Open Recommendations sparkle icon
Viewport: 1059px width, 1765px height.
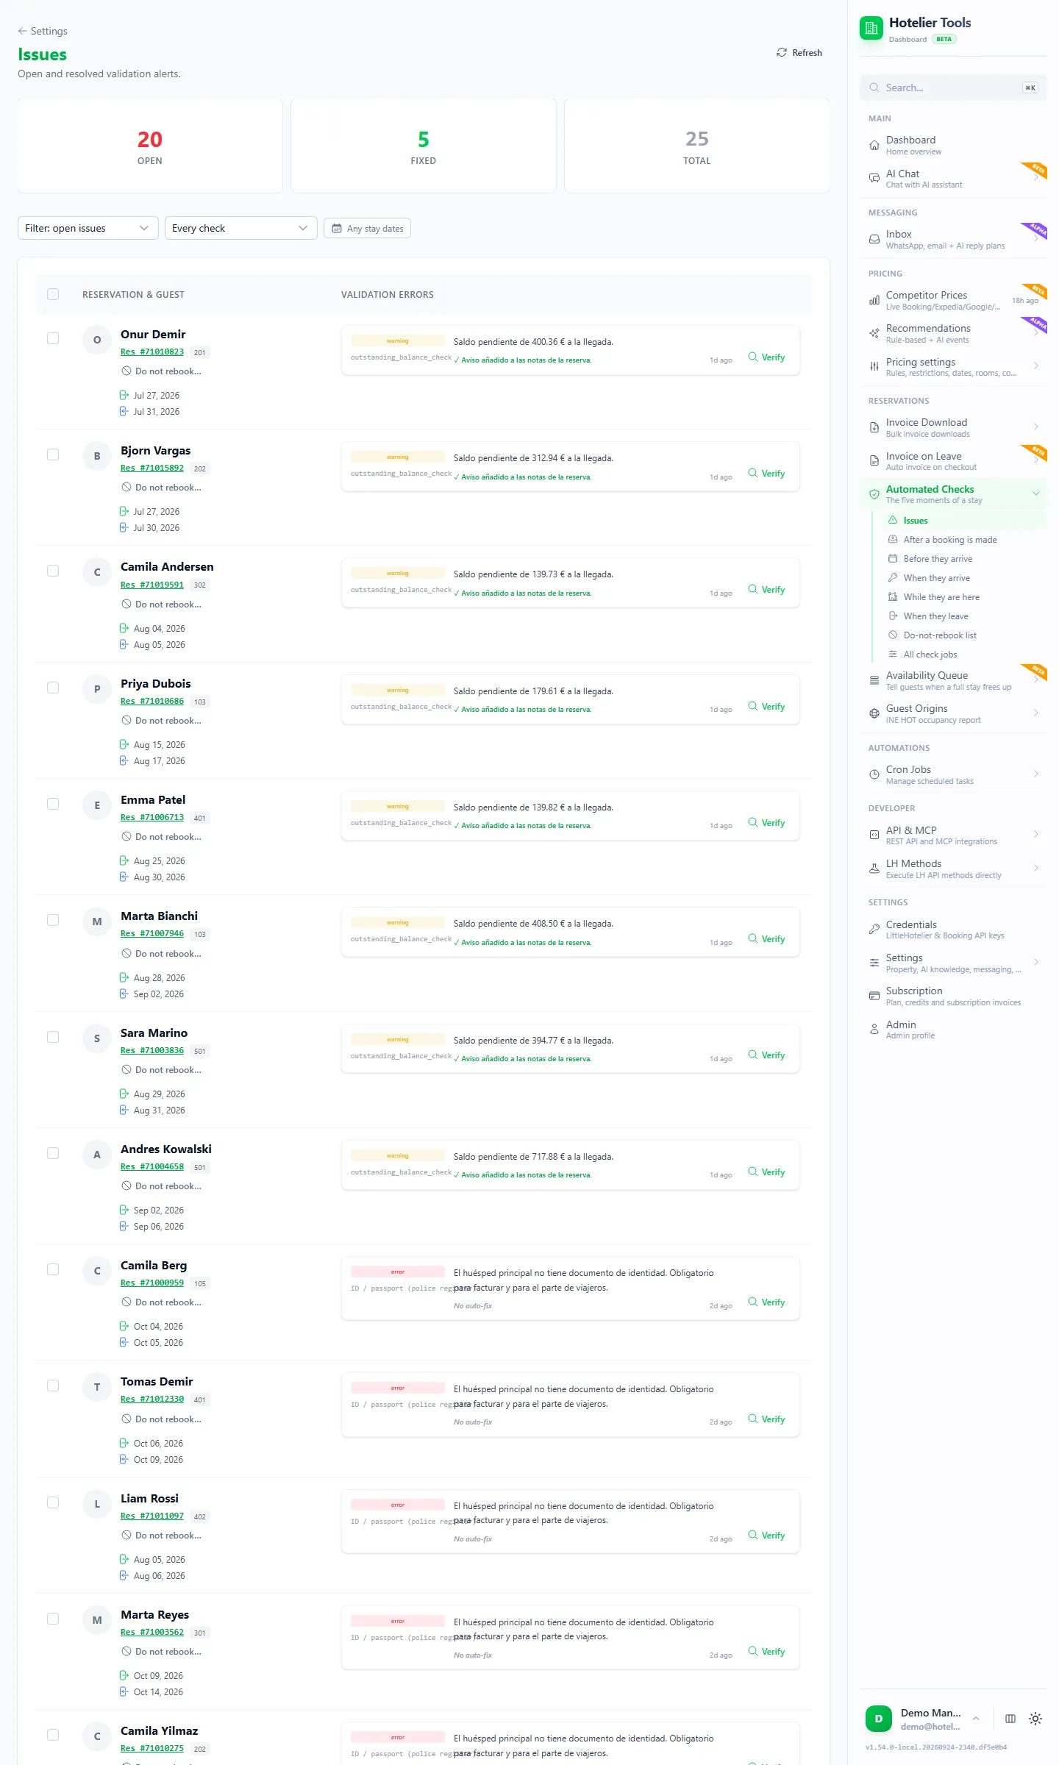point(874,333)
